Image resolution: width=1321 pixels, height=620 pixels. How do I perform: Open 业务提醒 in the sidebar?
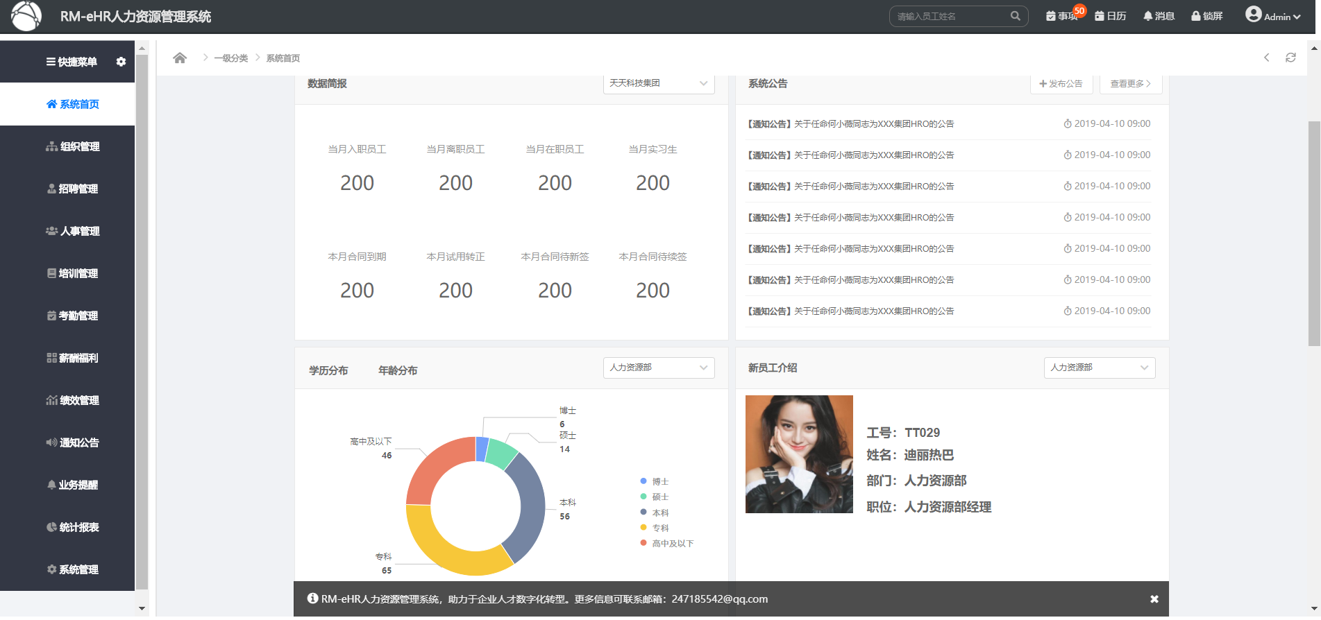[67, 485]
